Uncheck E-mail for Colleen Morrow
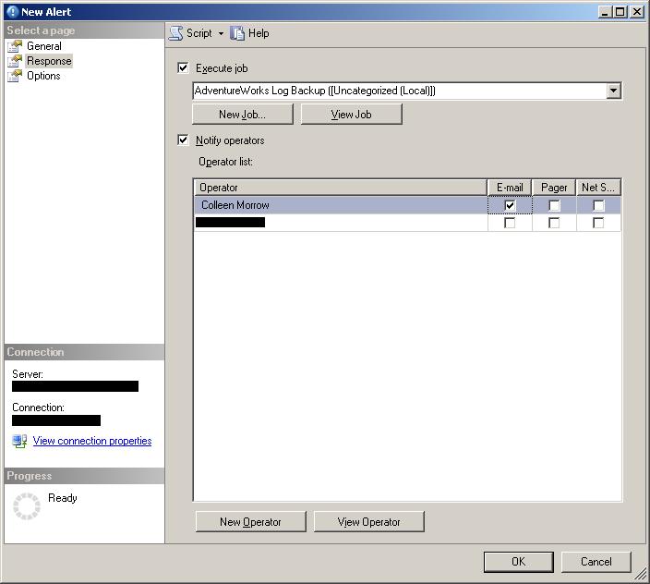This screenshot has width=650, height=584. (x=510, y=205)
